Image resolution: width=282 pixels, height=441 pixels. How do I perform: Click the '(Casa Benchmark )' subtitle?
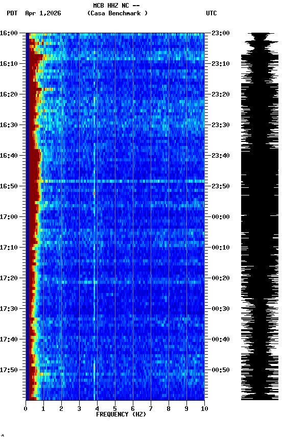(x=118, y=13)
